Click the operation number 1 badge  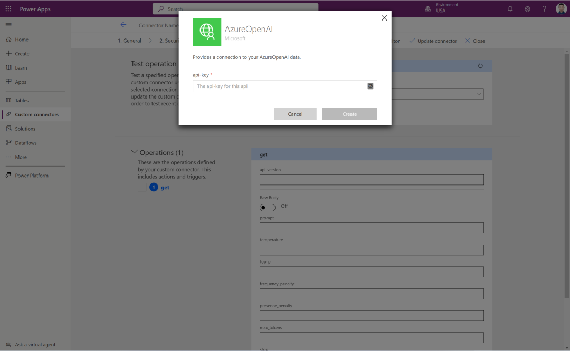point(154,187)
